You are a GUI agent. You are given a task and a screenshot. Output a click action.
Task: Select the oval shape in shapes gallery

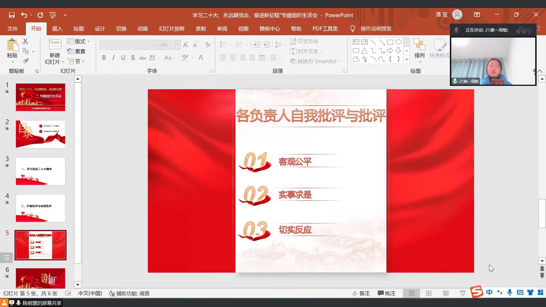coord(398,42)
